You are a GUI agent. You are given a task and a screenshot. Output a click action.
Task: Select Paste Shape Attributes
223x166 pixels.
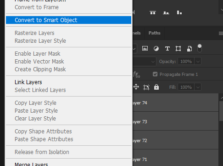point(68,139)
